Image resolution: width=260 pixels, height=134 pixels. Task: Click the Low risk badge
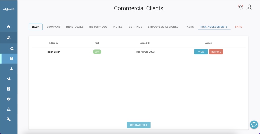[97, 52]
